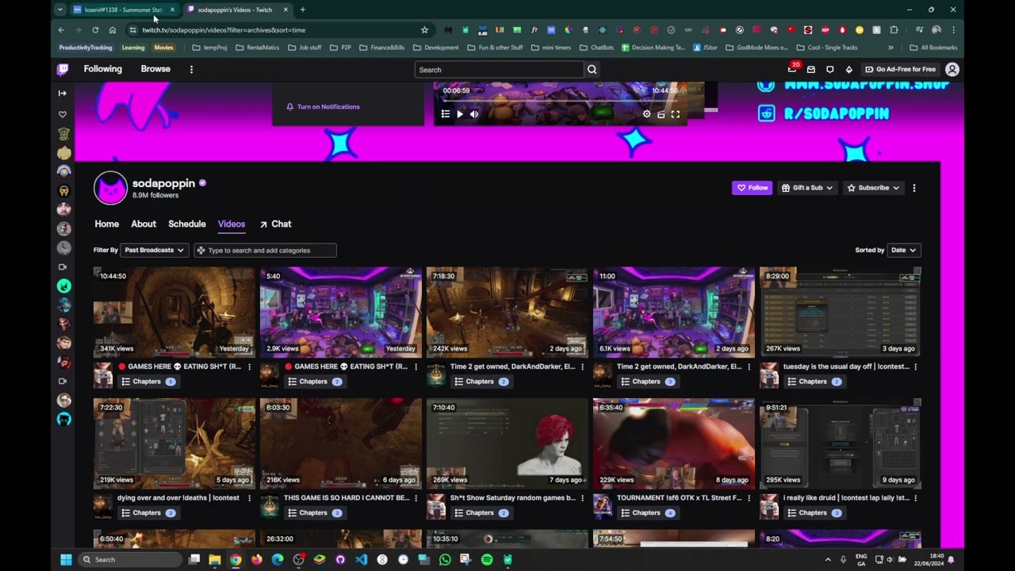Screen dimensions: 1015x571
Task: Open options for tuesday is the usual day off video
Action: point(916,366)
